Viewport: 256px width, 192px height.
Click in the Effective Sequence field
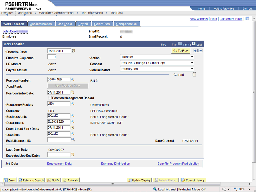pyautogui.click(x=52, y=57)
